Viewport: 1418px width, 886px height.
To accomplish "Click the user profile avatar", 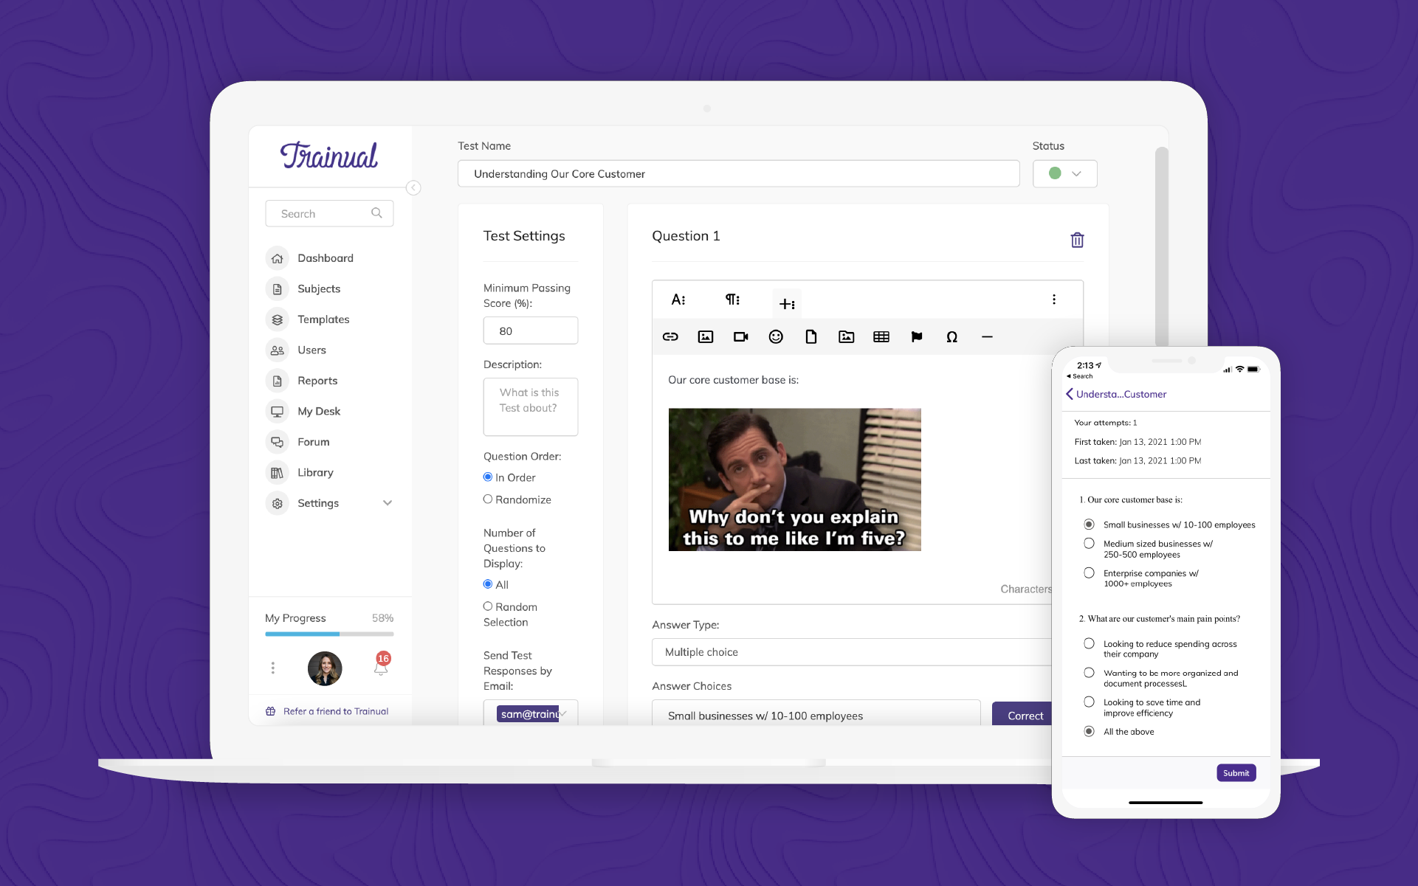I will pos(325,668).
